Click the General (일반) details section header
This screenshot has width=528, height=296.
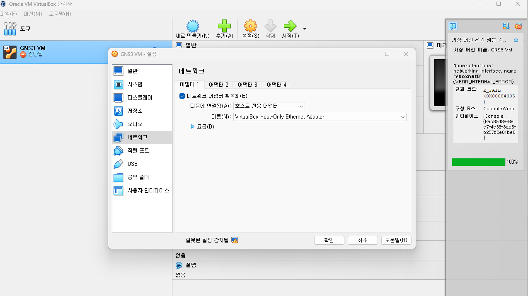click(191, 45)
